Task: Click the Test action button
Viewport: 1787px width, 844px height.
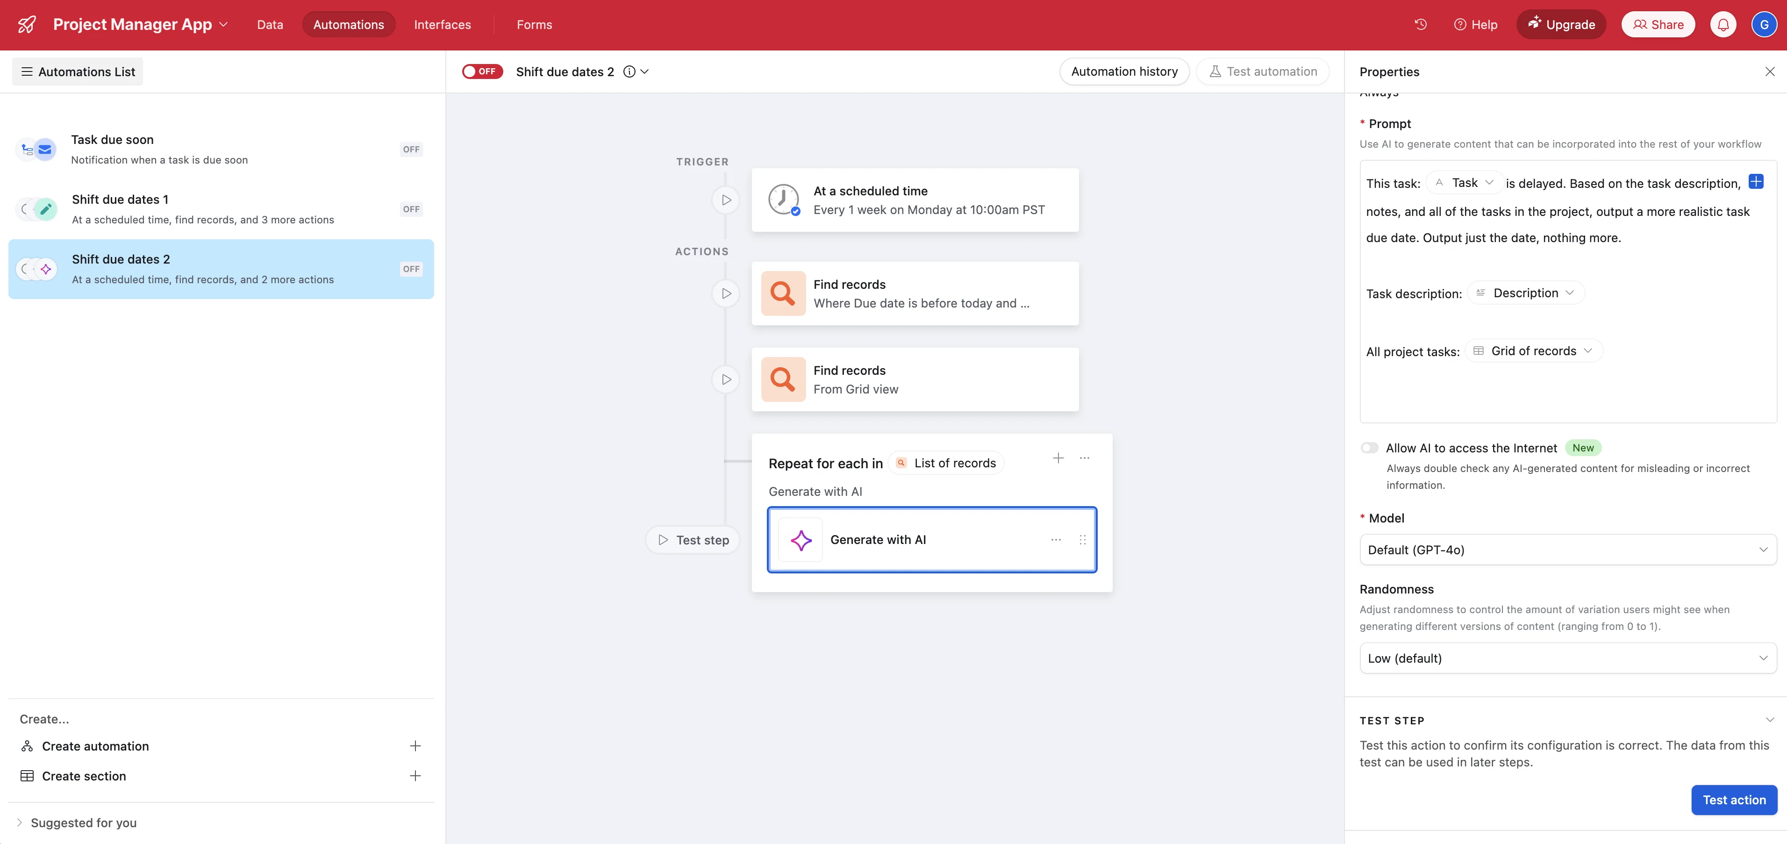Action: coord(1733,800)
